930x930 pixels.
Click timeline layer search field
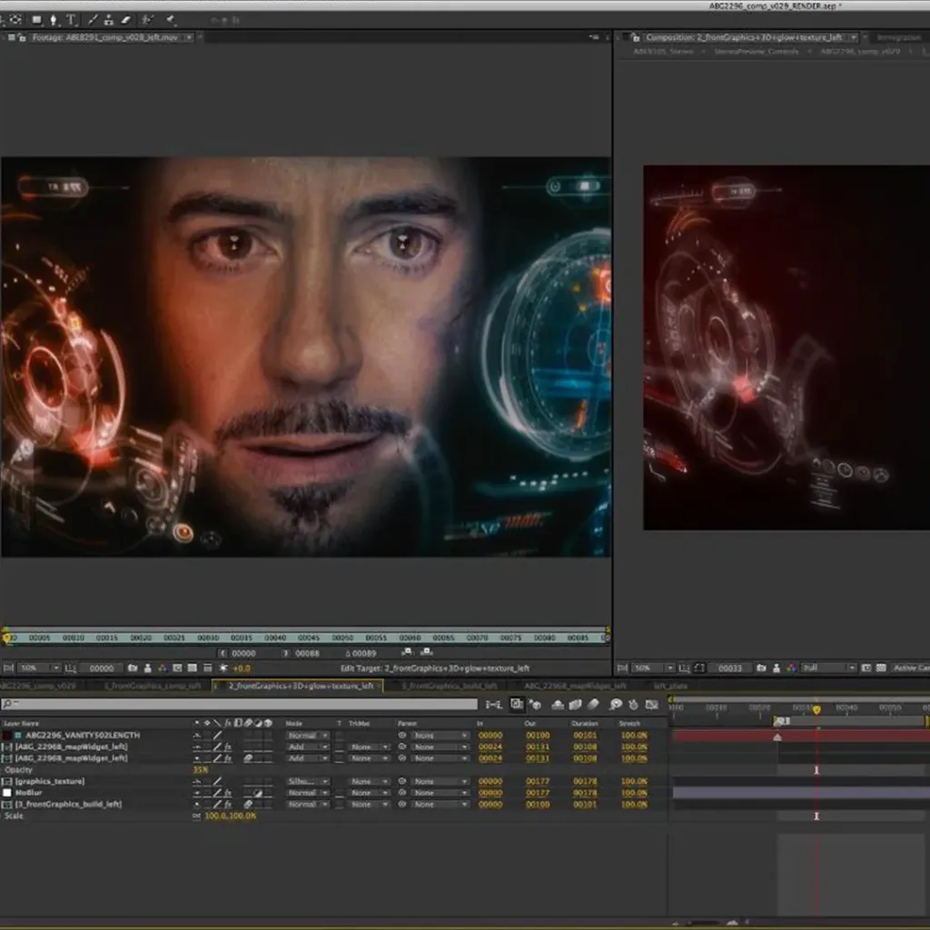[240, 704]
